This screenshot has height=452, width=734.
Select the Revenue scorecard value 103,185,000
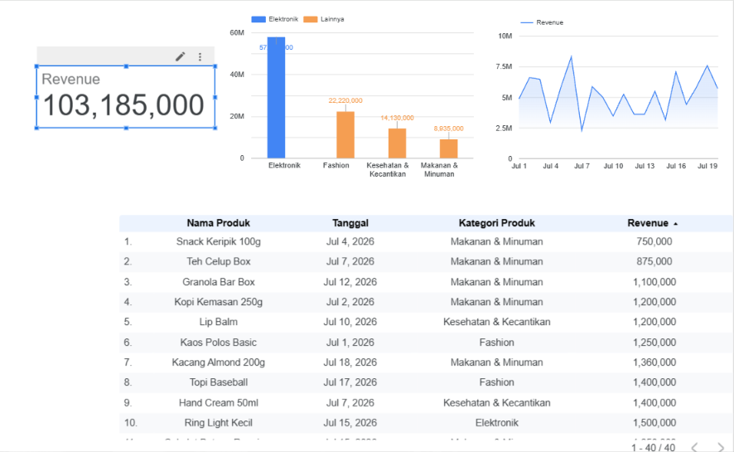tap(123, 105)
